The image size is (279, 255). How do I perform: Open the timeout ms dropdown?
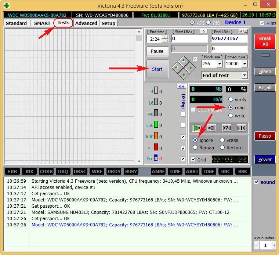pyautogui.click(x=244, y=64)
